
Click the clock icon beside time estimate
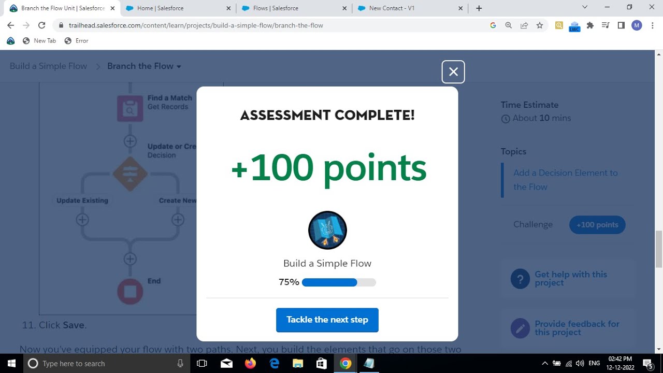(506, 119)
